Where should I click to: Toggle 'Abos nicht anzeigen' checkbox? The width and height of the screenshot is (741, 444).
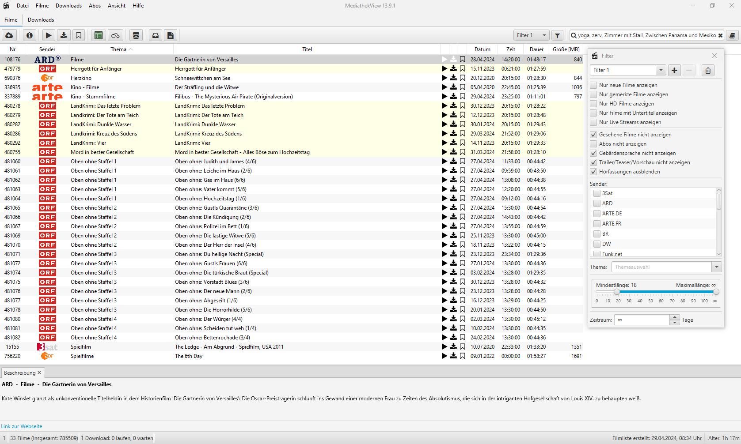[593, 144]
